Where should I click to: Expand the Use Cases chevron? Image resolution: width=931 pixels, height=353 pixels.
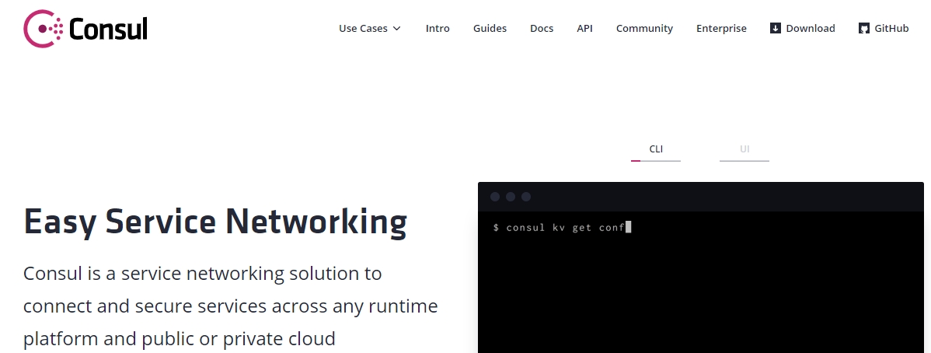(397, 29)
